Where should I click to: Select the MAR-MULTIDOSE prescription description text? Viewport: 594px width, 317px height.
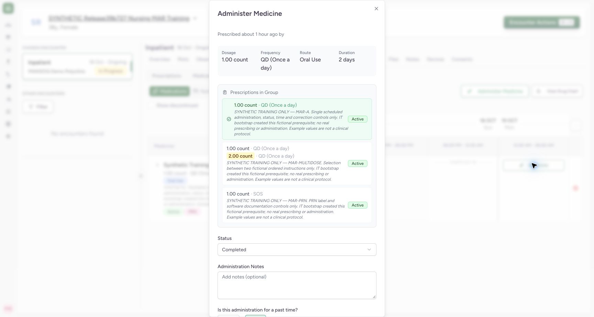point(284,171)
